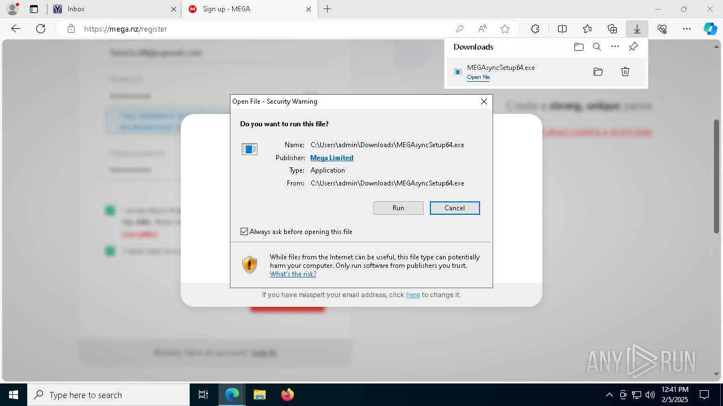
Task: Open Edge Settings and more menu
Action: click(687, 29)
